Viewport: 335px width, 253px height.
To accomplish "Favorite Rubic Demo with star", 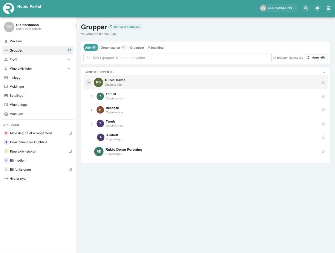I will click(x=323, y=82).
